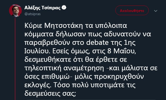Click the phrase τηλεοπτική αναμέτρηση
This screenshot has width=166, height=100.
(64, 69)
